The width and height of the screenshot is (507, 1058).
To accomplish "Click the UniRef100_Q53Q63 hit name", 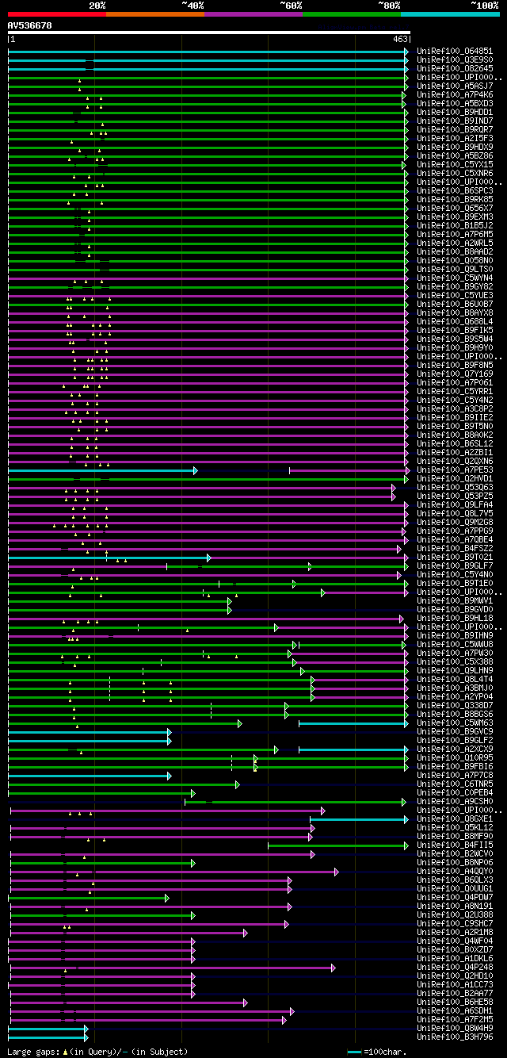I will pos(456,487).
